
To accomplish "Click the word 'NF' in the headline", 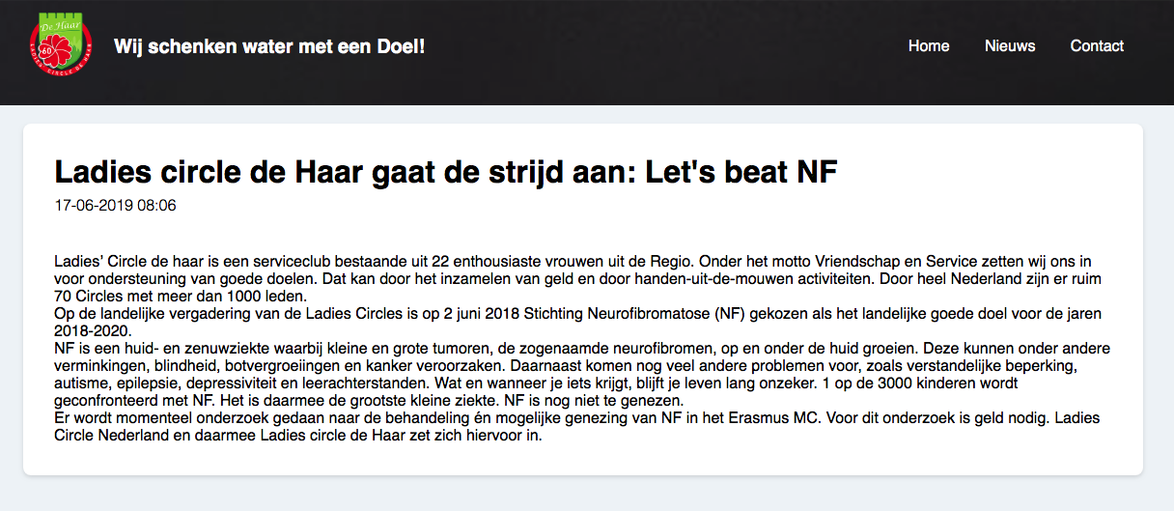I will point(815,172).
